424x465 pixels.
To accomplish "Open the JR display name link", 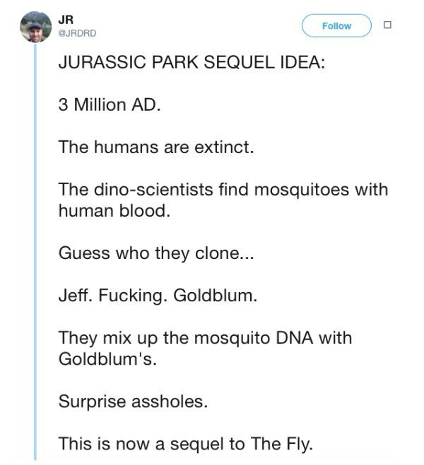I will (x=66, y=20).
